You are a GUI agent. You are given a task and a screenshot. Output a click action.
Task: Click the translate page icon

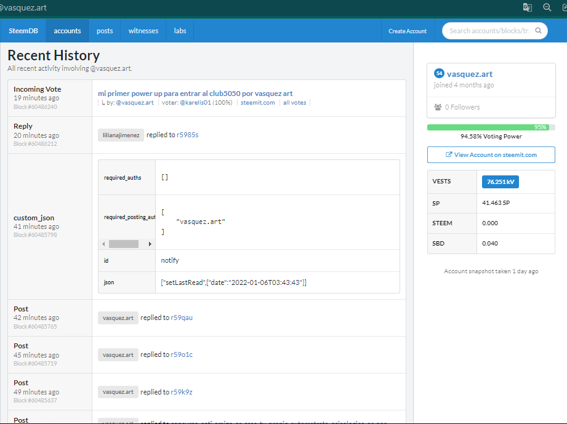[x=527, y=7]
